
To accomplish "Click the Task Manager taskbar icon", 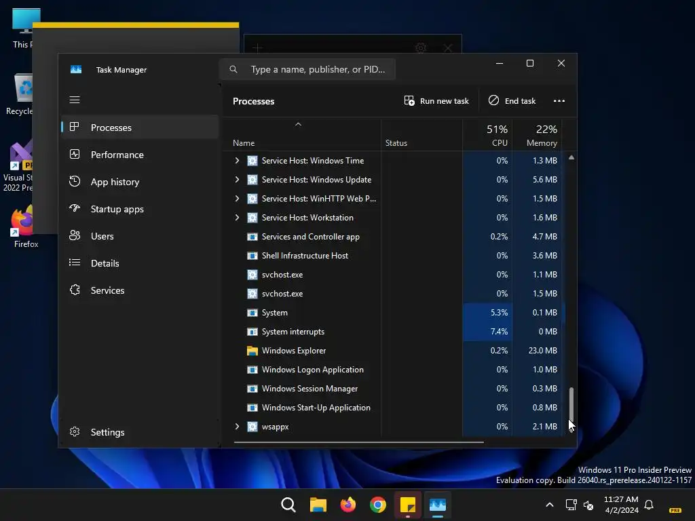I will point(438,505).
